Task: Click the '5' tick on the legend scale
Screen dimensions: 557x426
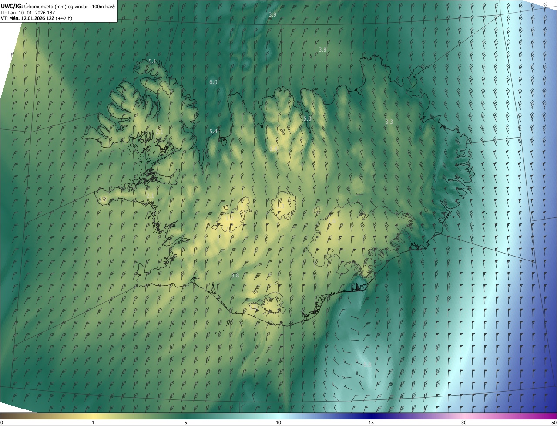Action: (186, 423)
